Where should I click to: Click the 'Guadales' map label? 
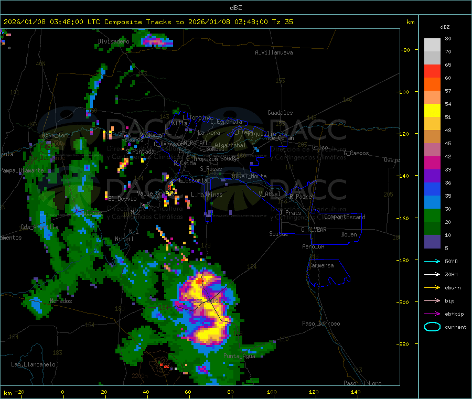(x=280, y=113)
